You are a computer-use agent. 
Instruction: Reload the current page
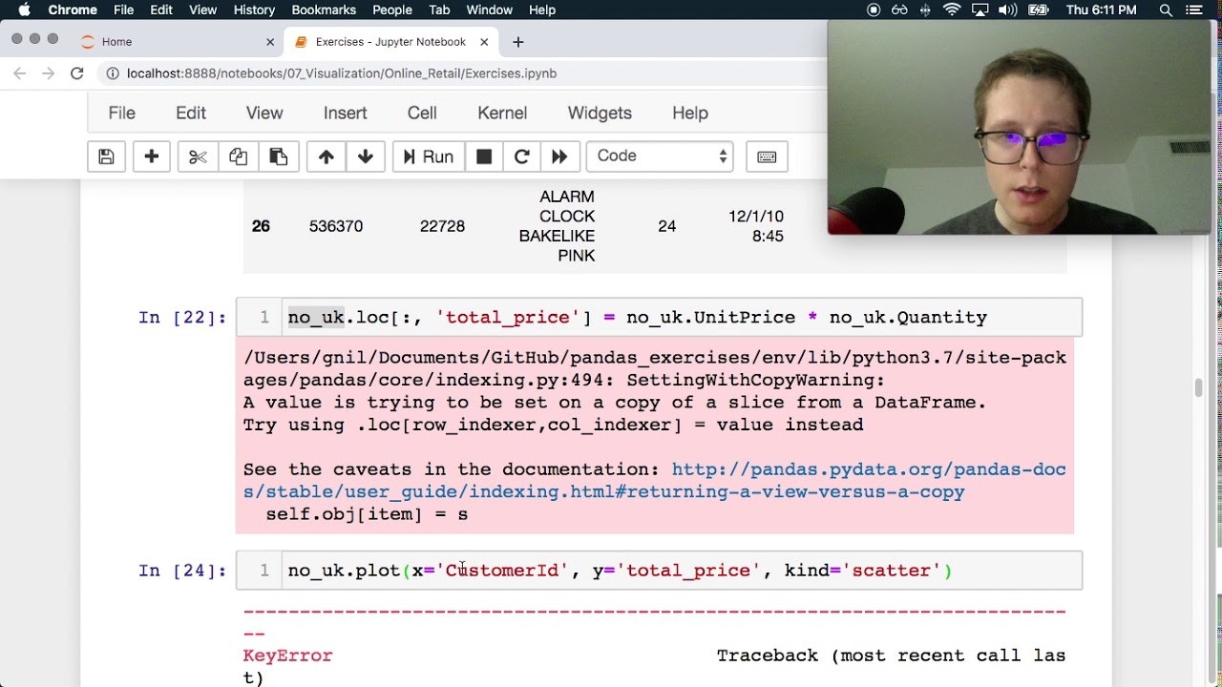[77, 73]
